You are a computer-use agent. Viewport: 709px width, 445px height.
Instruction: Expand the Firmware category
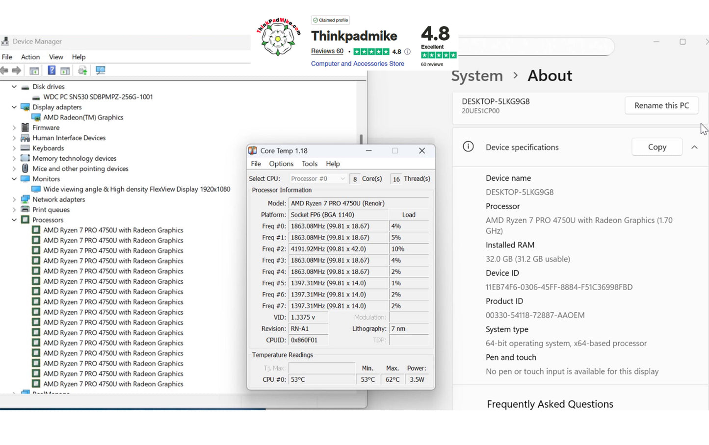(x=14, y=127)
